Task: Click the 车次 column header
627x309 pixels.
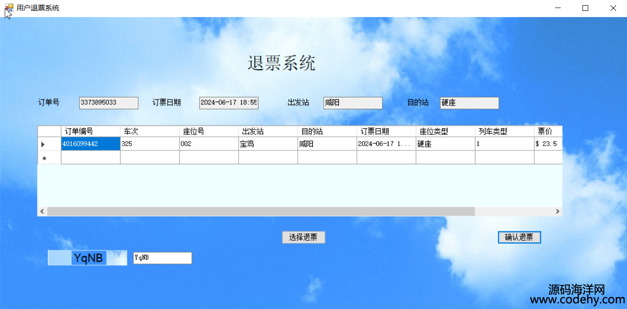Action: click(150, 131)
